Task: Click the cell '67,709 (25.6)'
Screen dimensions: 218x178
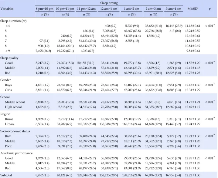Action: (x=132, y=90)
